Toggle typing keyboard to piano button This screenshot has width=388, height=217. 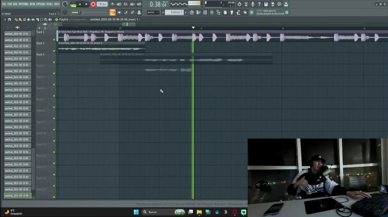[x=112, y=12]
